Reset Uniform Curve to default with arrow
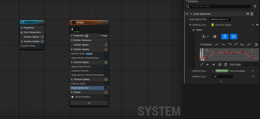260x119 pixels. pos(257,25)
